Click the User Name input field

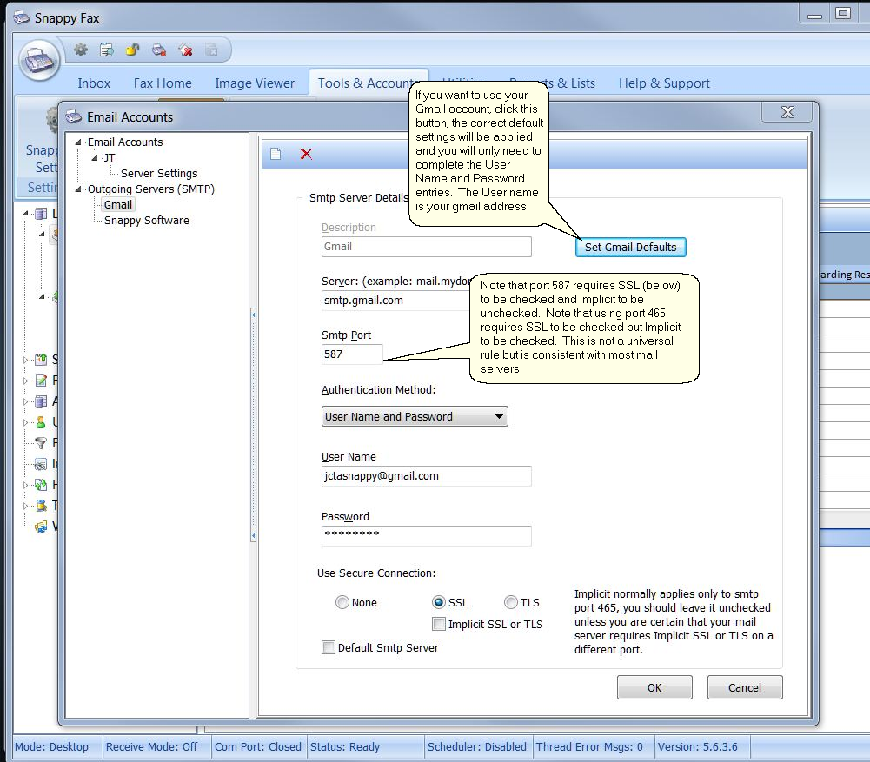[426, 476]
